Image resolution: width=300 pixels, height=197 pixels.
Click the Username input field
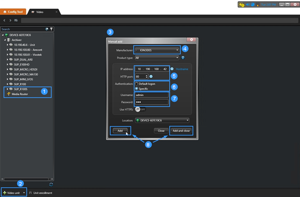151,95
